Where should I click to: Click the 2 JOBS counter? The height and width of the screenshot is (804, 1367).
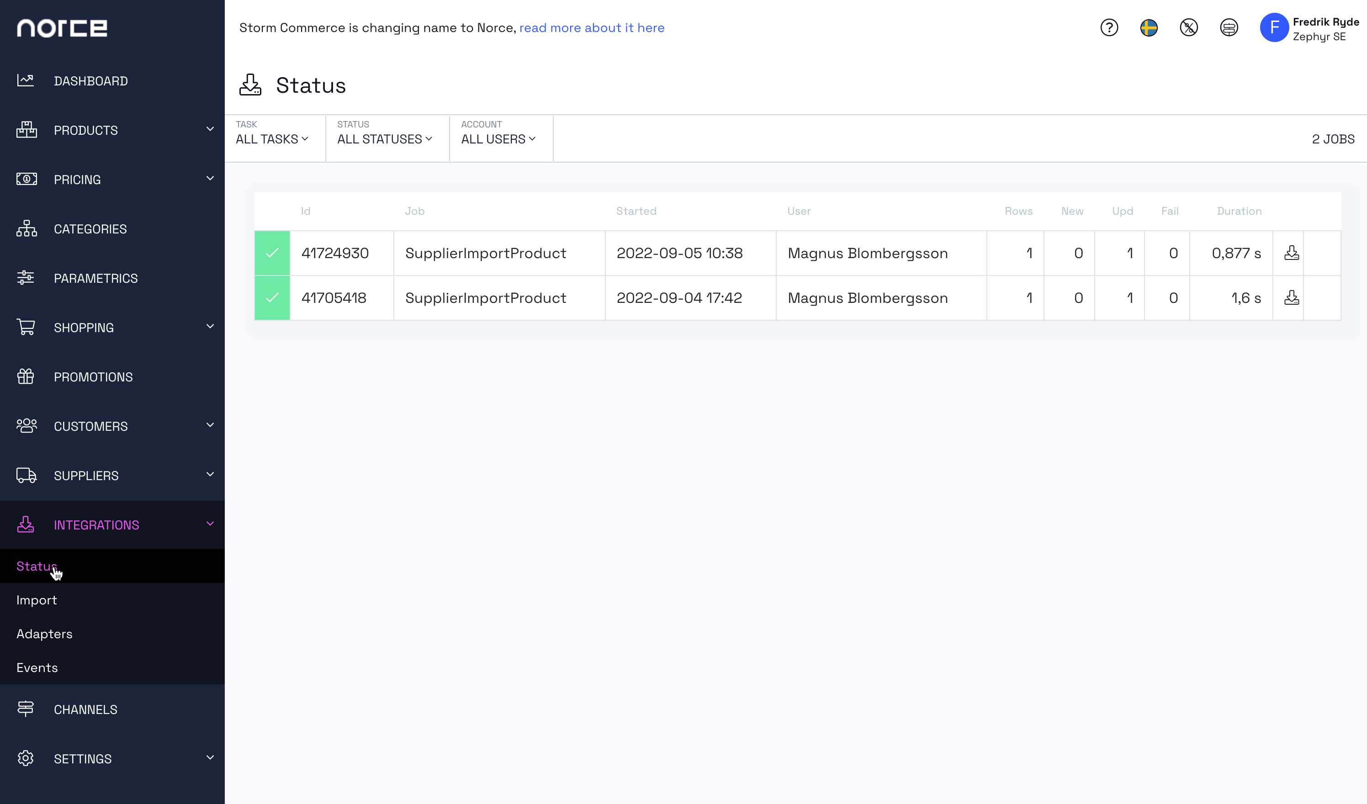coord(1333,139)
